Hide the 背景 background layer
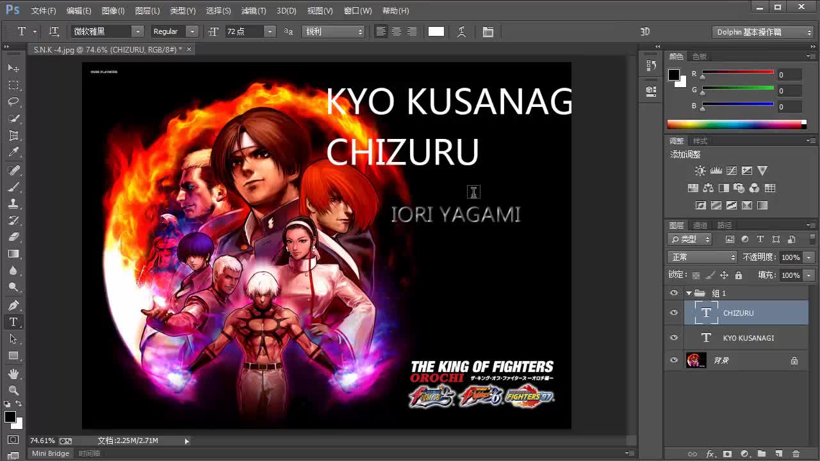 (x=673, y=360)
